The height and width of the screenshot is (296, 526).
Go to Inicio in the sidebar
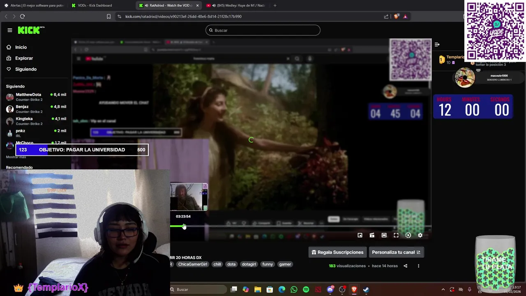coord(21,47)
